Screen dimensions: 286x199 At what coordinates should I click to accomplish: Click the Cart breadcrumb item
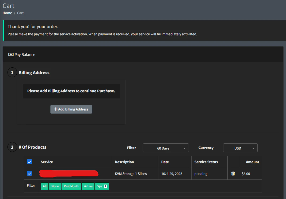(20, 13)
